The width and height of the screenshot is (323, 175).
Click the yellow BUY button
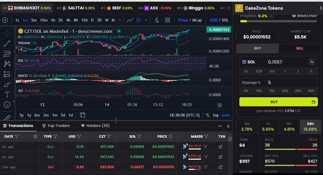click(278, 102)
